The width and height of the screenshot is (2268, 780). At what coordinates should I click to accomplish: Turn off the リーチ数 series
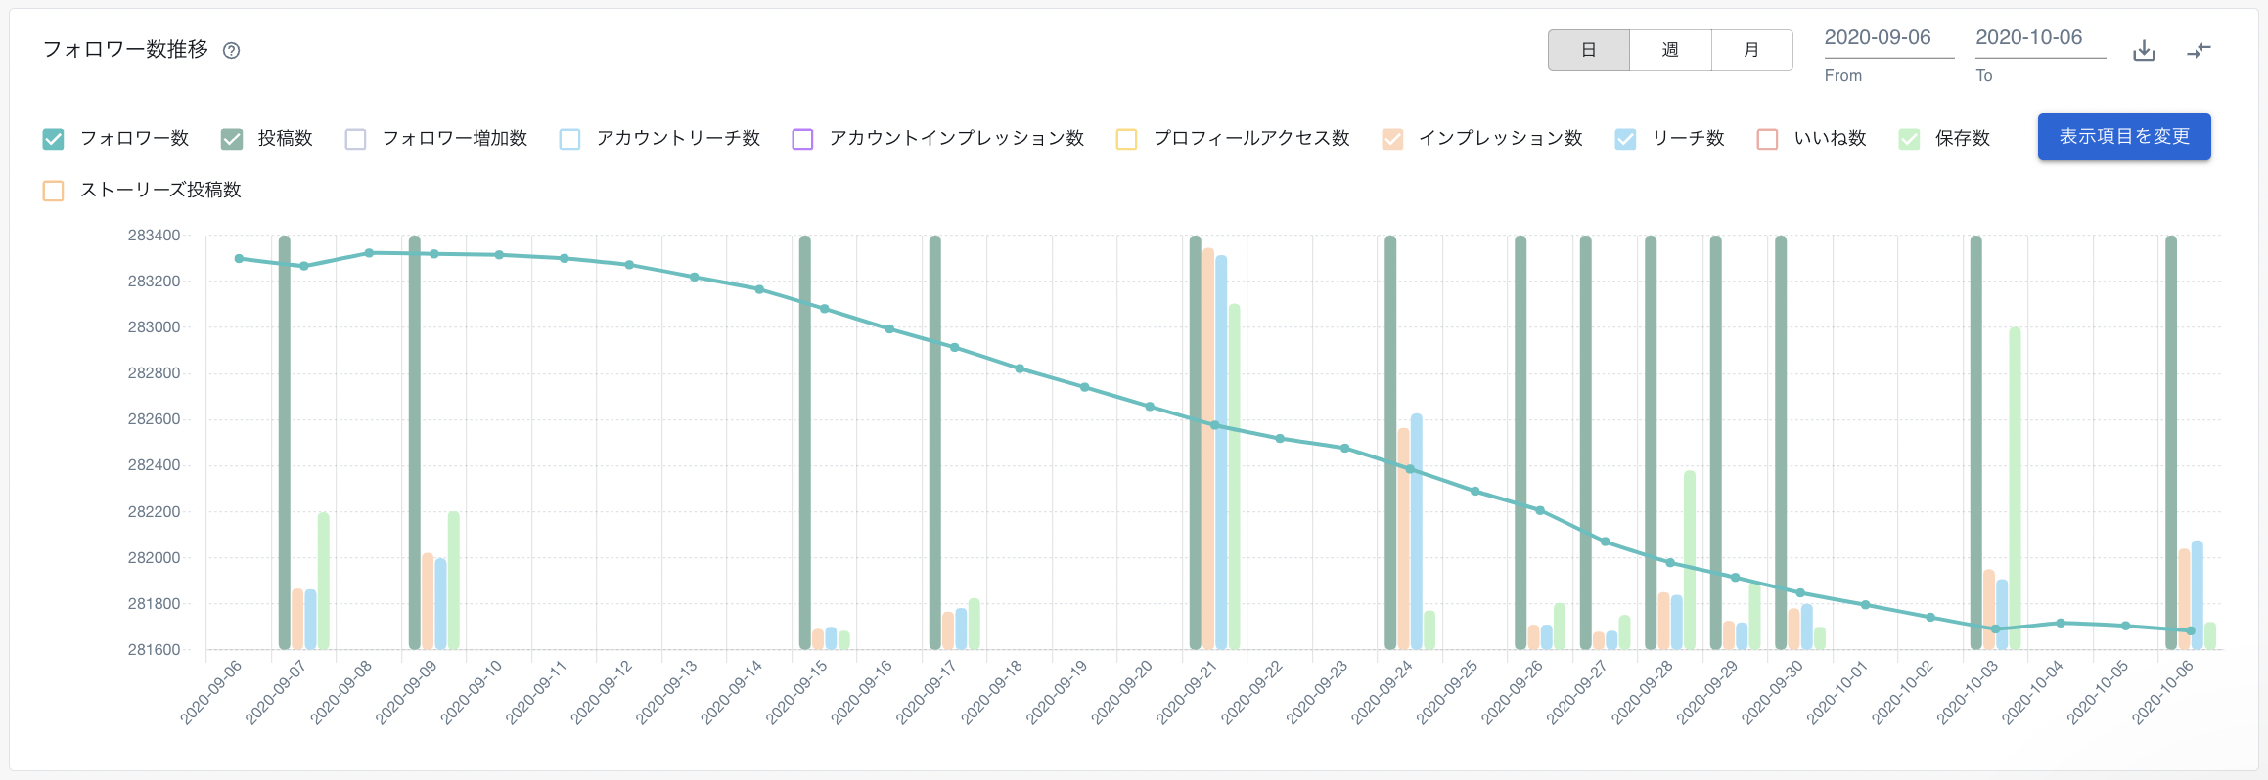[x=1625, y=139]
